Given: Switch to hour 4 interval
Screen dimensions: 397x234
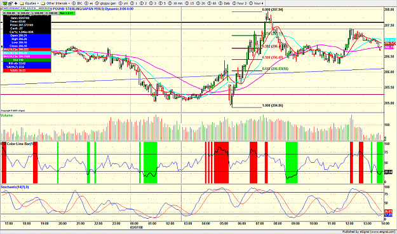Looking at the screenshot, I should click(x=257, y=3).
